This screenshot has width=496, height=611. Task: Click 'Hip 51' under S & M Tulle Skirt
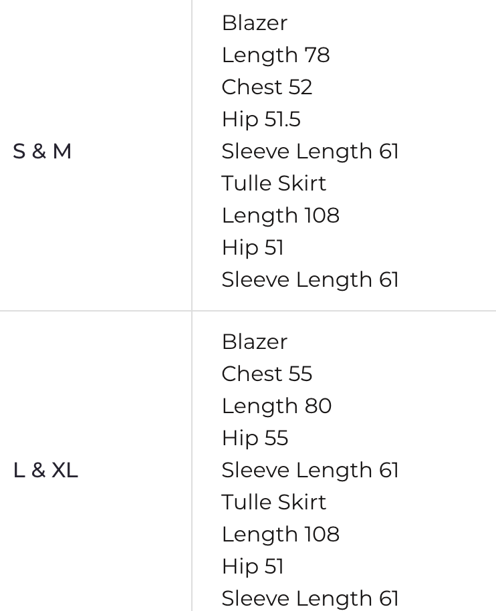click(253, 247)
